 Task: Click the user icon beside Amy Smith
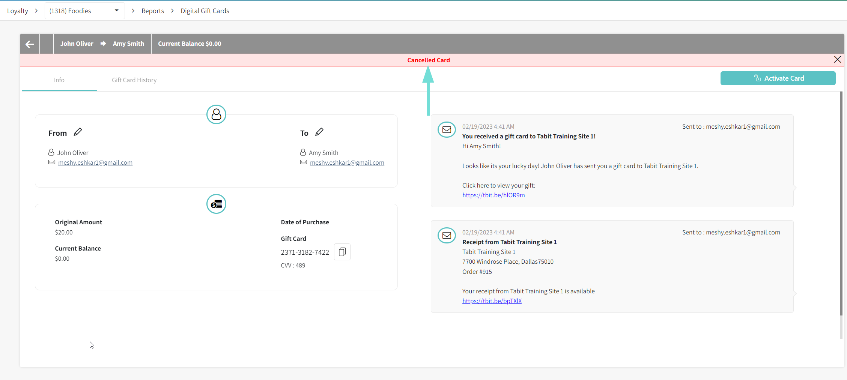click(x=303, y=152)
